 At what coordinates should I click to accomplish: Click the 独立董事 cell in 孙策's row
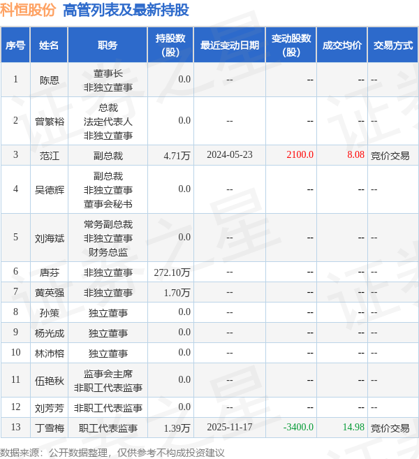[x=108, y=312]
